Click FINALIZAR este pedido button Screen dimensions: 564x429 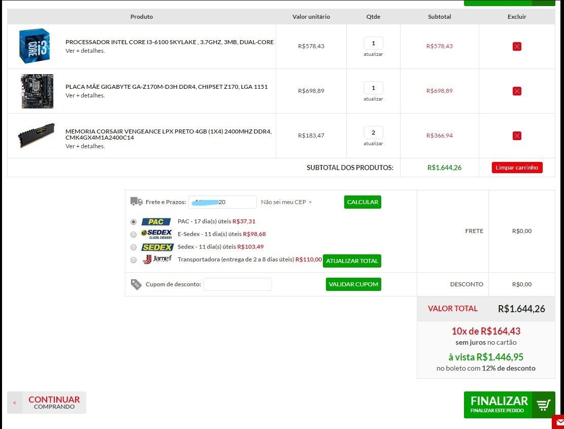[509, 405]
